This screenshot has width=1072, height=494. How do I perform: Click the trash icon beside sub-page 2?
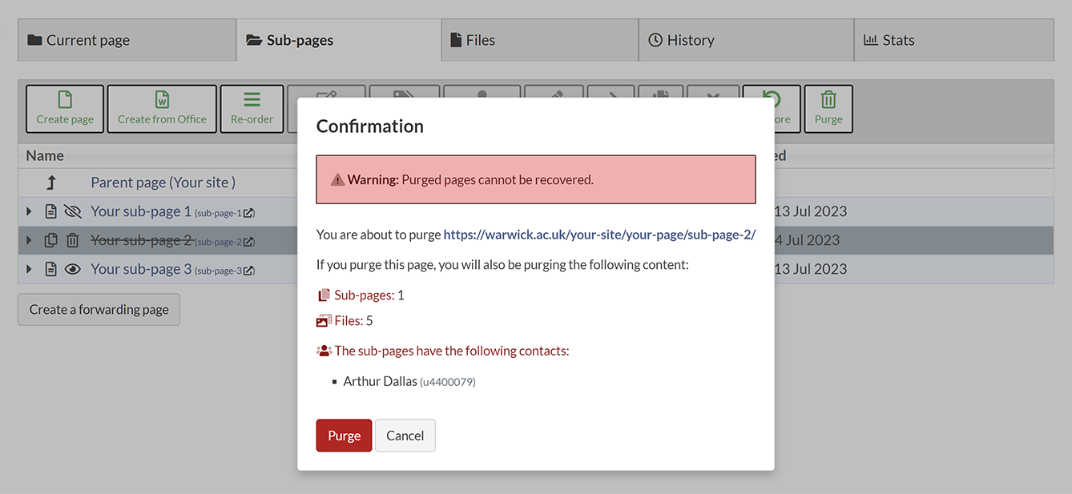[73, 240]
